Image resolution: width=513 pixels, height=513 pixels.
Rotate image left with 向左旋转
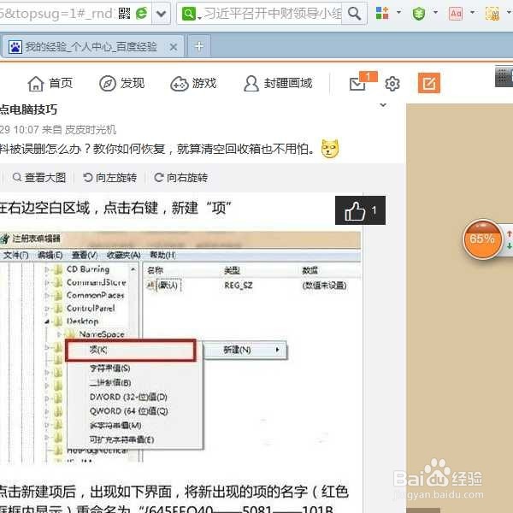click(109, 178)
